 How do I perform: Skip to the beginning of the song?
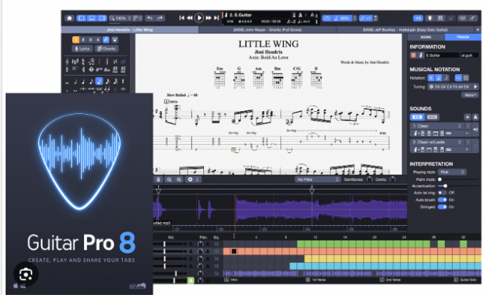[183, 17]
